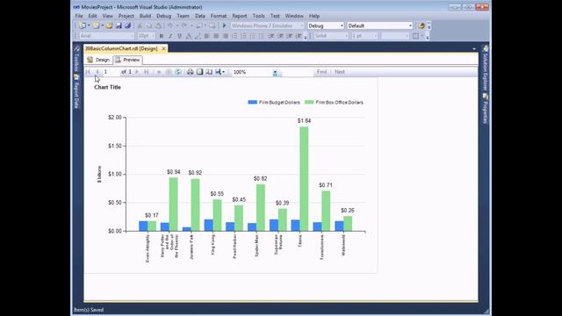Open the zoom percentage dropdown
Viewport: 562px width, 316px height.
tap(275, 72)
